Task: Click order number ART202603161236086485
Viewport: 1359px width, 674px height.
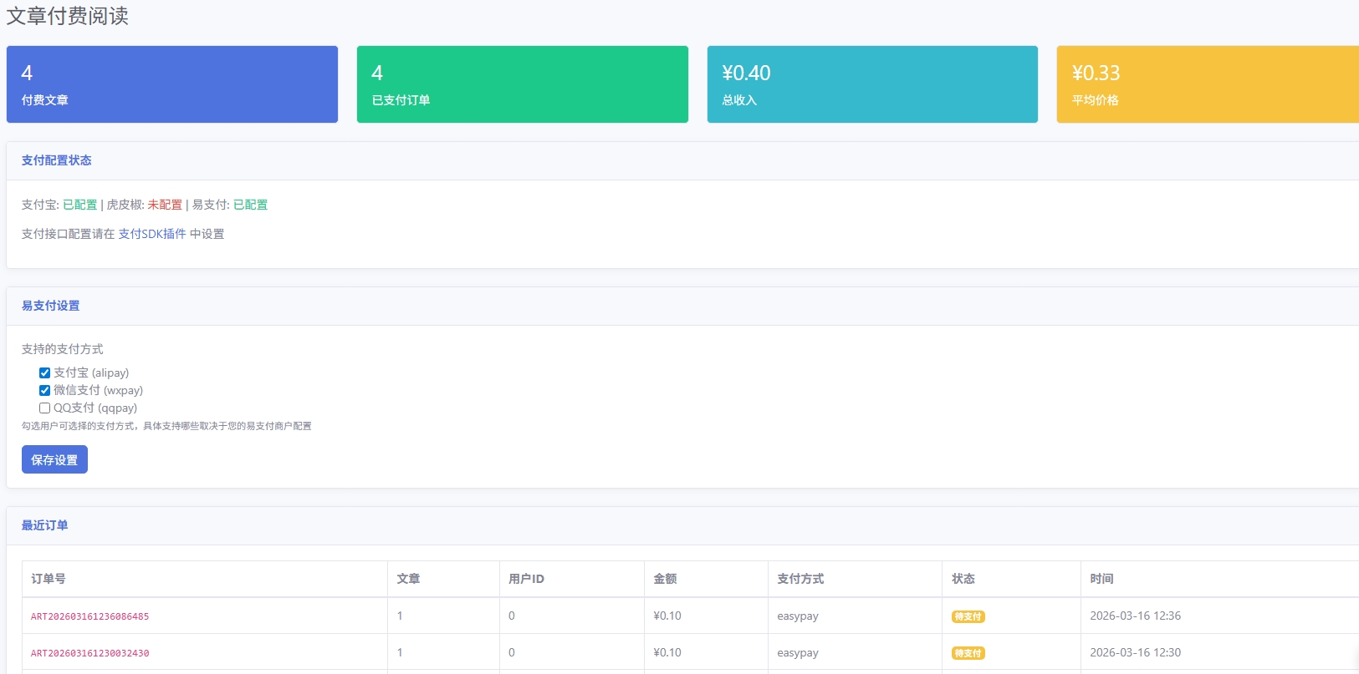Action: coord(89,616)
